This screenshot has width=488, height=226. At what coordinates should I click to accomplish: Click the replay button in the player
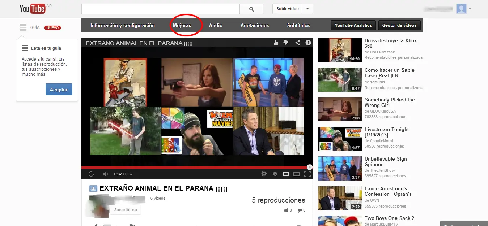tap(91, 174)
